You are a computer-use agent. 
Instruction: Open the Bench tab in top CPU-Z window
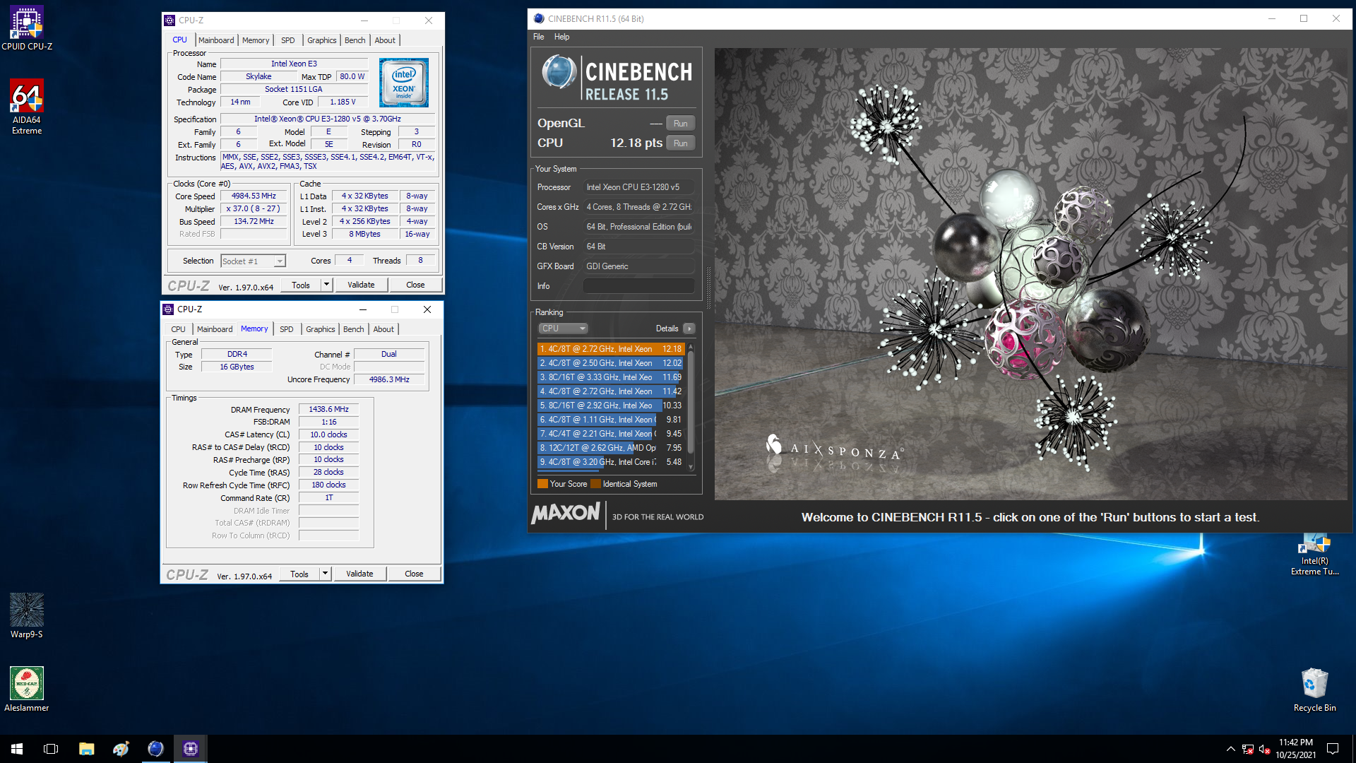pyautogui.click(x=355, y=40)
